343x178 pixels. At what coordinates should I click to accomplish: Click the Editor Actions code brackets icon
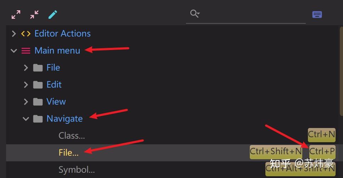[x=26, y=34]
